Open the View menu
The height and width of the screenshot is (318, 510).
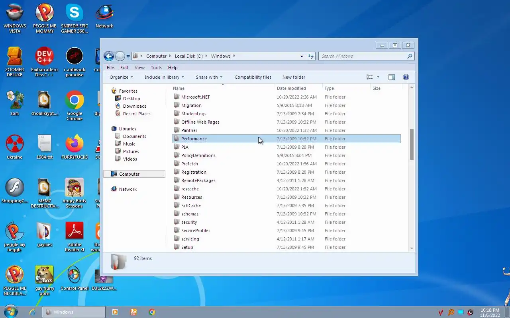pyautogui.click(x=139, y=68)
